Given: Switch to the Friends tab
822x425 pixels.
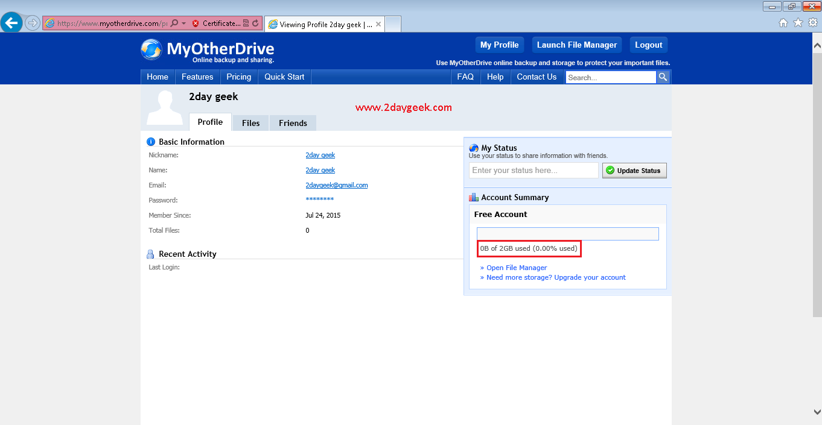Looking at the screenshot, I should tap(293, 123).
